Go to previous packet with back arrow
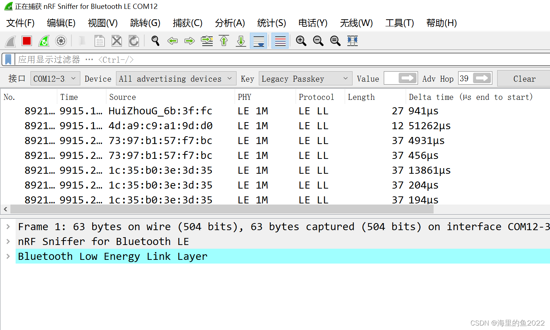 [x=172, y=41]
